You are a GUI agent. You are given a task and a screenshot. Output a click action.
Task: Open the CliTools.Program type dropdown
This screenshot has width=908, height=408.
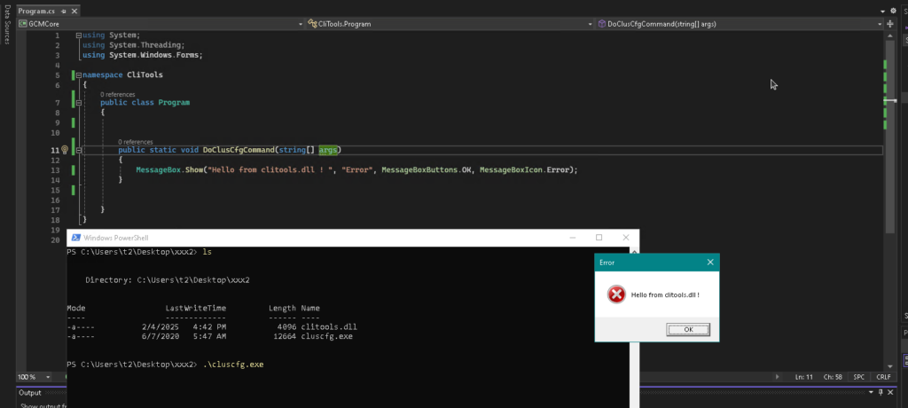[445, 23]
